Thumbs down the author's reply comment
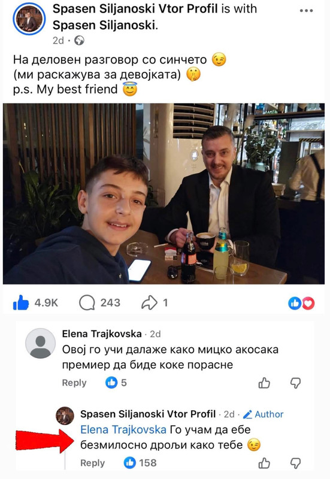The image size is (330, 479). point(295,463)
